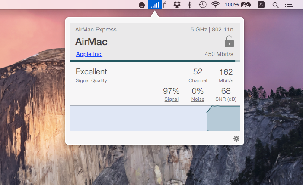303x185 pixels.
Task: Click the Noise graph label
Action: [x=198, y=99]
